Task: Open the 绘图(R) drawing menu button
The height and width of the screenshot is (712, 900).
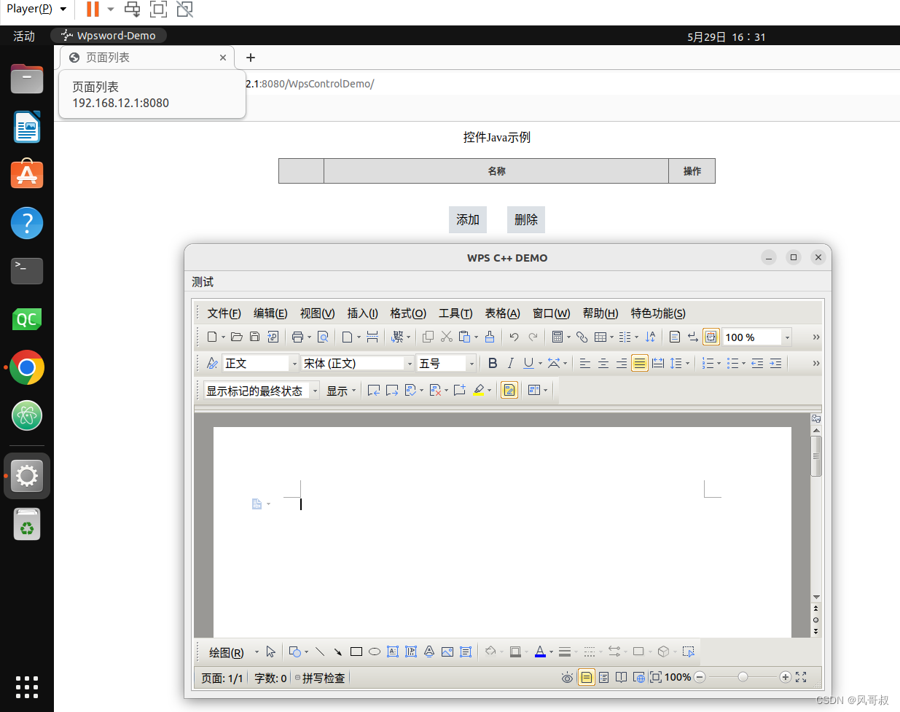Action: point(227,652)
